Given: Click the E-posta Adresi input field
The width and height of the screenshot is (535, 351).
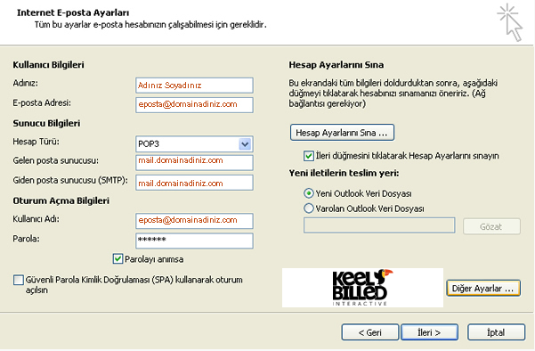Looking at the screenshot, I should click(x=194, y=105).
